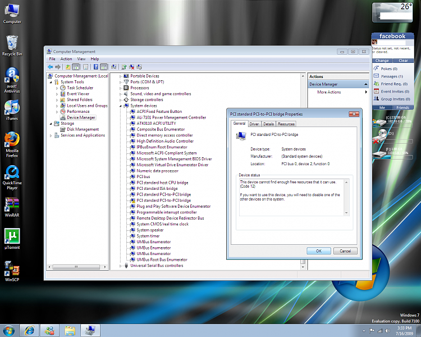
Task: Click the volume speaker tray icon
Action: click(387, 331)
